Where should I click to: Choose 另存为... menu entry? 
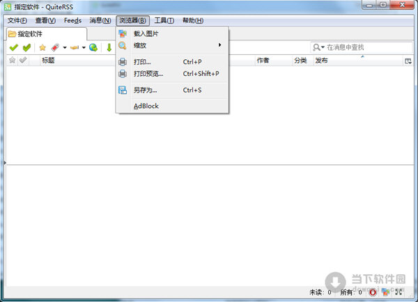(172, 90)
